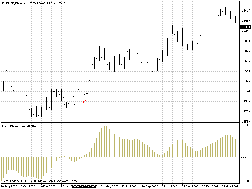Image resolution: width=252 pixels, height=189 pixels.
Task: Click the MetaTrader copyright text
Action: 39,181
